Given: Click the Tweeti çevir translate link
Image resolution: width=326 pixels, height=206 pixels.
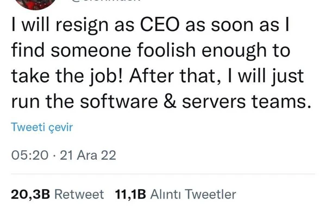Looking at the screenshot, I should [x=42, y=127].
